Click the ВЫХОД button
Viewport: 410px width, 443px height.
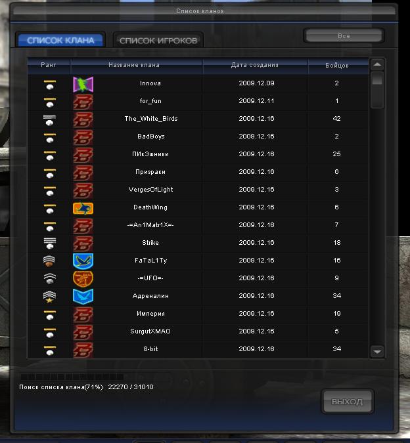347,402
